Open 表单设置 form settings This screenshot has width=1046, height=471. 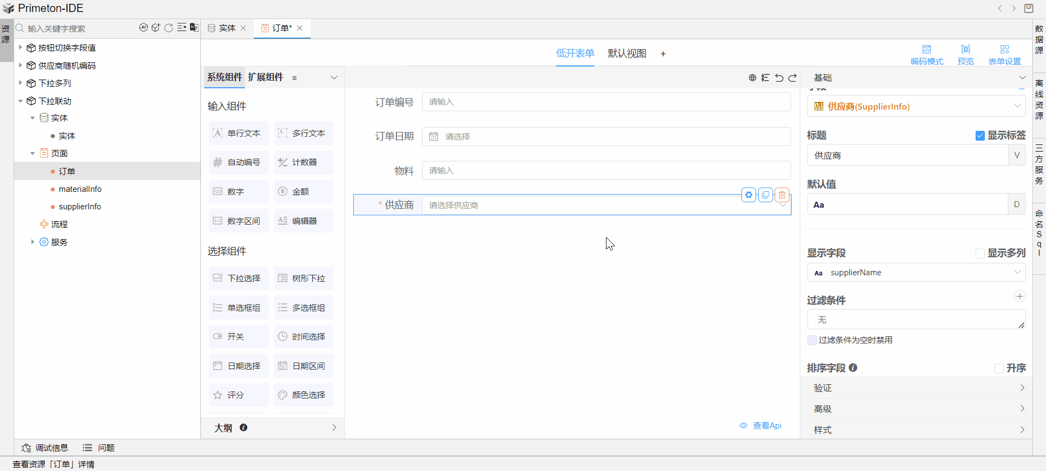pos(1004,55)
